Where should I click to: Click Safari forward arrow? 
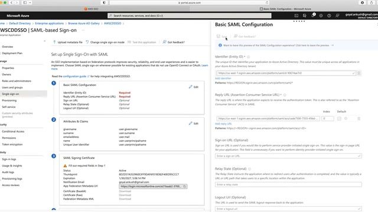point(17,2)
